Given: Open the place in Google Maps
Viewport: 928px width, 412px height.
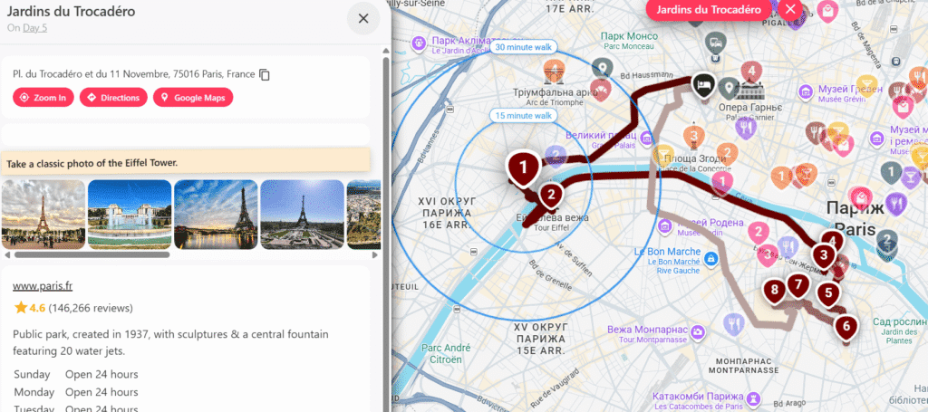Looking at the screenshot, I should tap(193, 98).
